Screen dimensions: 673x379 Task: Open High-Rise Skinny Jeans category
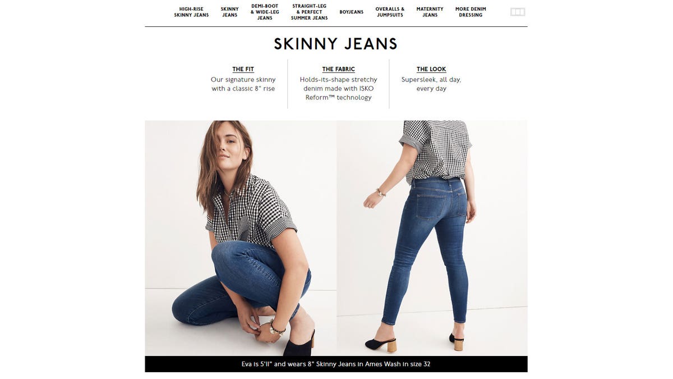coord(191,12)
